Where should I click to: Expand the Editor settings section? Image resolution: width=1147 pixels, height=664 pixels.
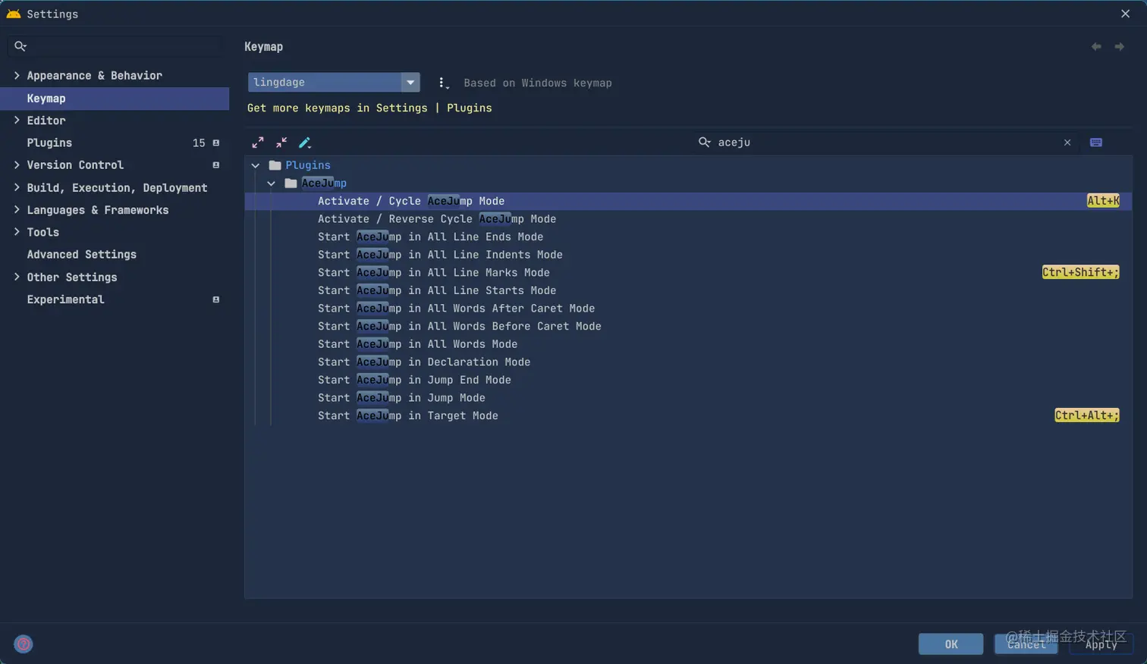(x=17, y=120)
